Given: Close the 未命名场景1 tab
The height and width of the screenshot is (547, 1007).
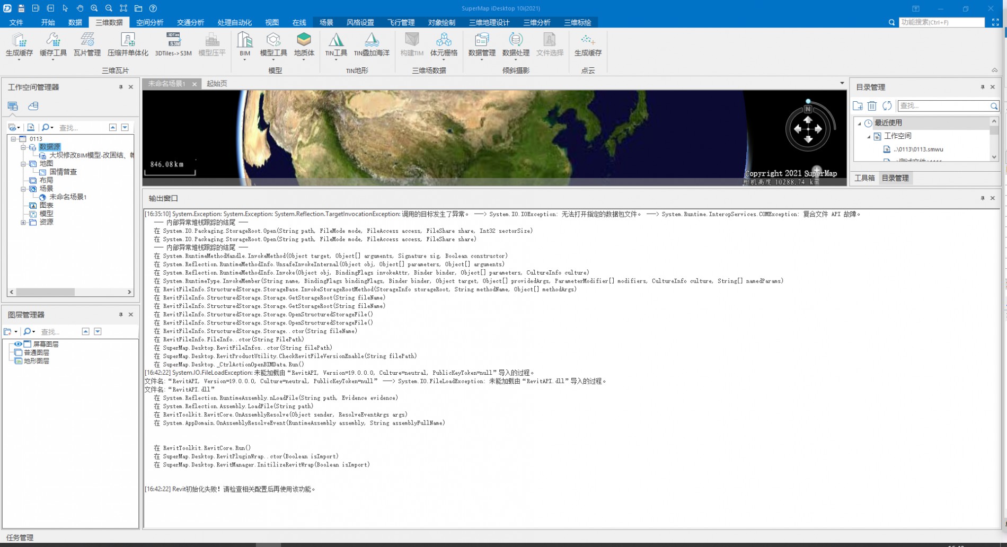Looking at the screenshot, I should [x=195, y=84].
